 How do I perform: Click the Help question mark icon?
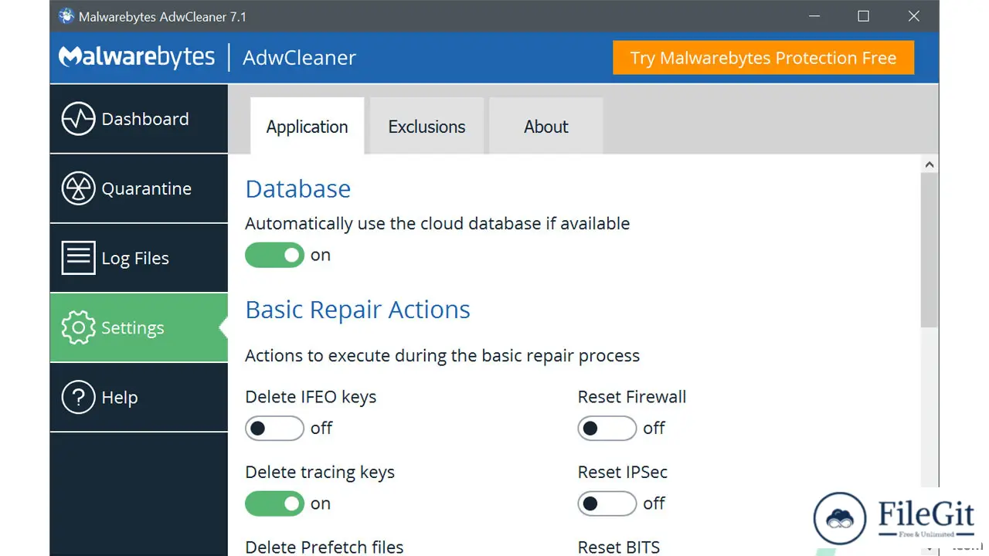[x=78, y=397]
